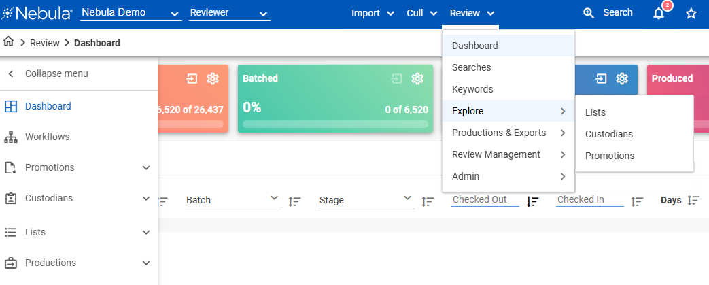Click the check-out icon on Batched card

[397, 79]
